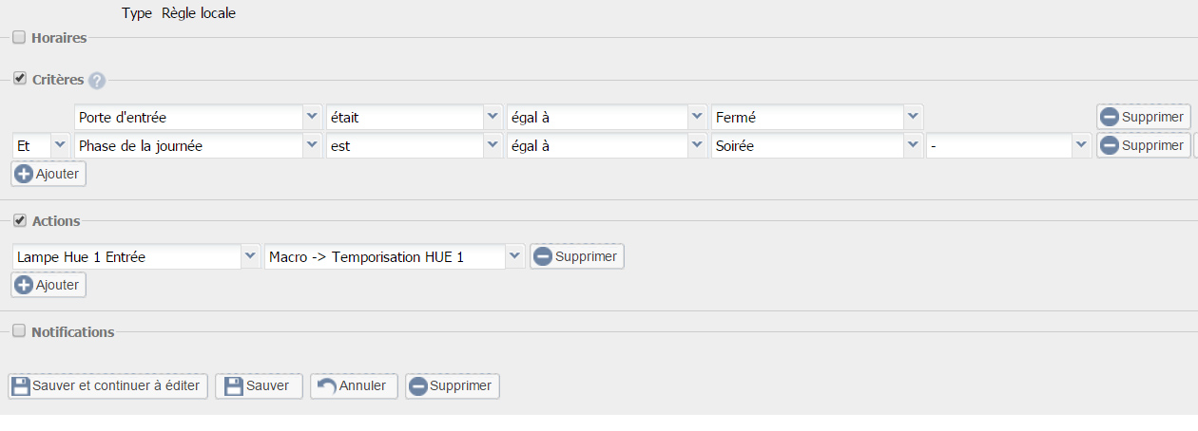Image resolution: width=1198 pixels, height=431 pixels.
Task: Open the Et logical operator dropdown
Action: coord(61,145)
